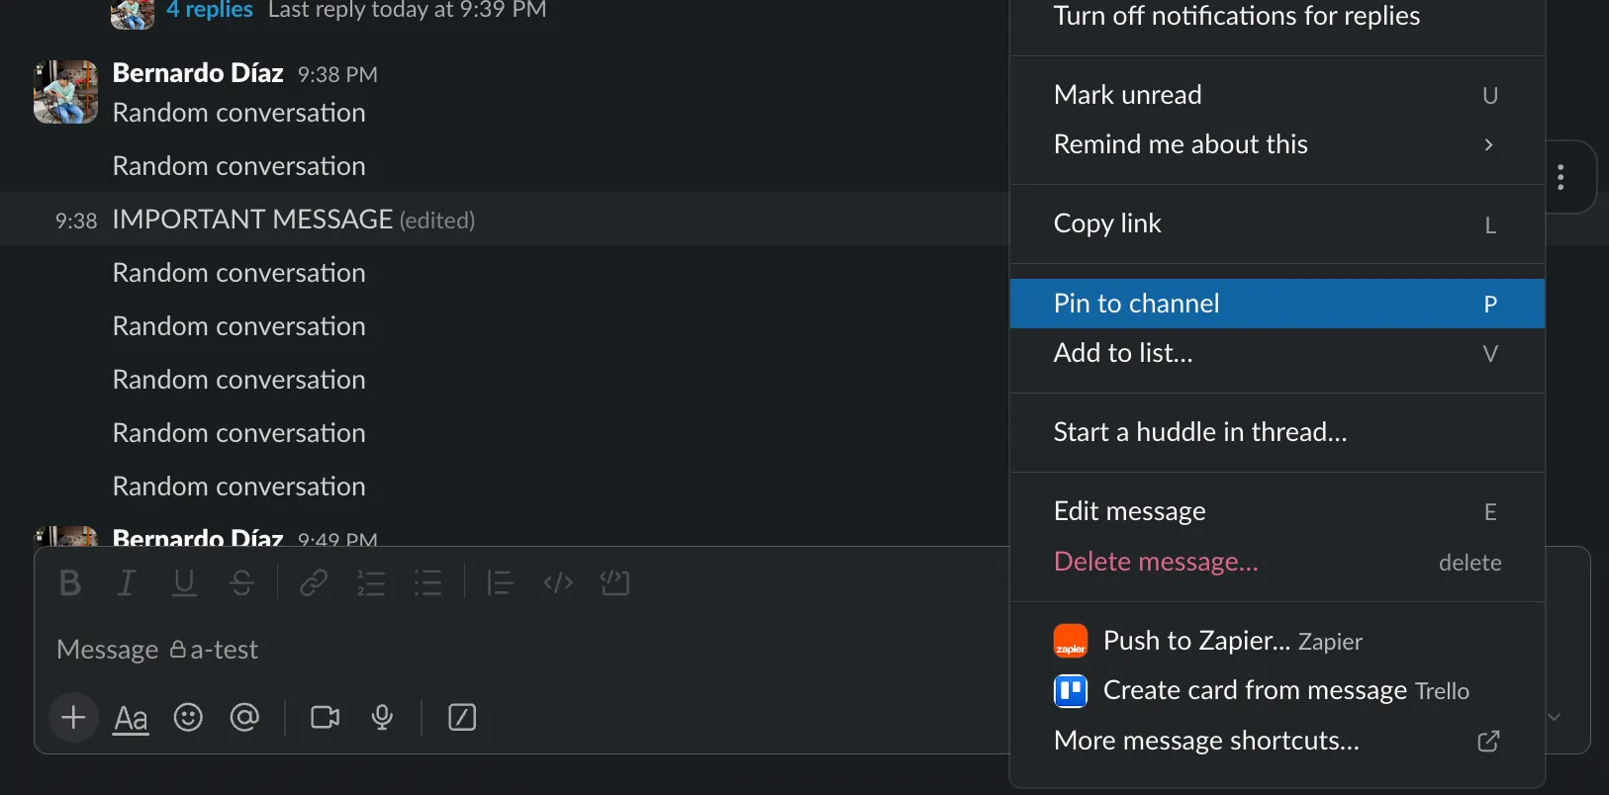
Task: Apply strikethrough formatting
Action: [241, 583]
